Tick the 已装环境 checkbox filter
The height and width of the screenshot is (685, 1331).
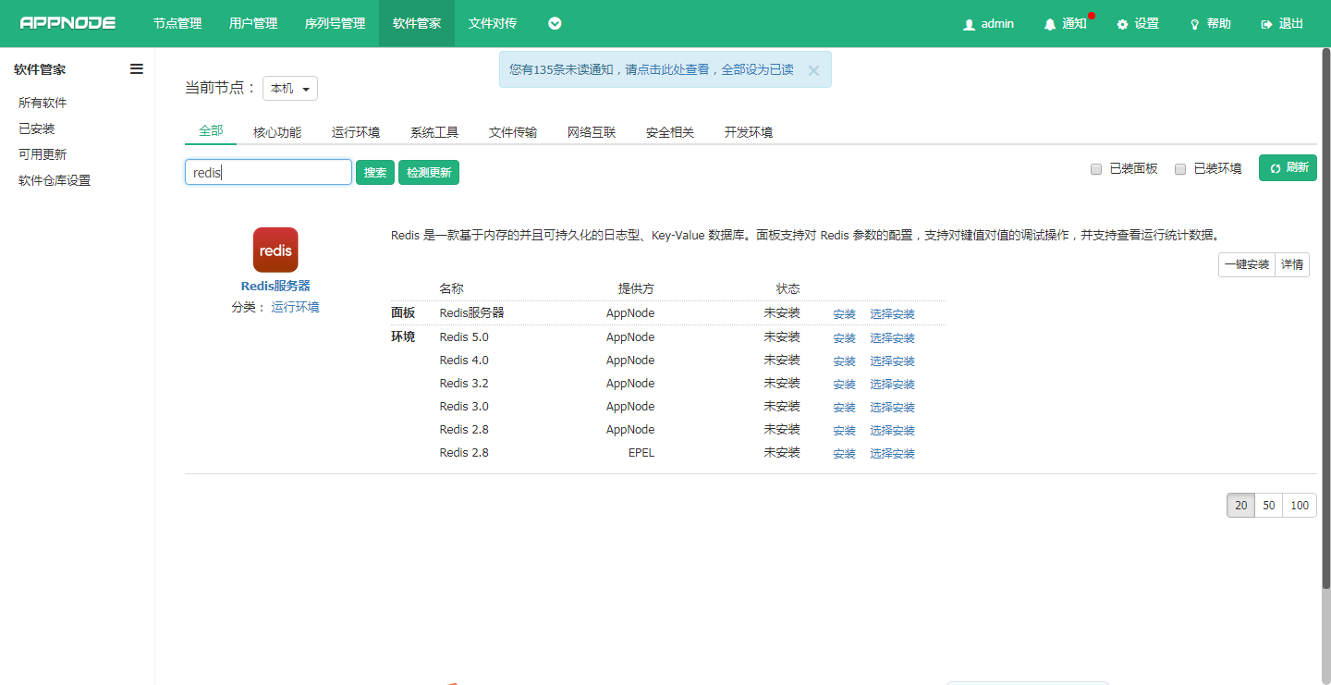[1180, 169]
